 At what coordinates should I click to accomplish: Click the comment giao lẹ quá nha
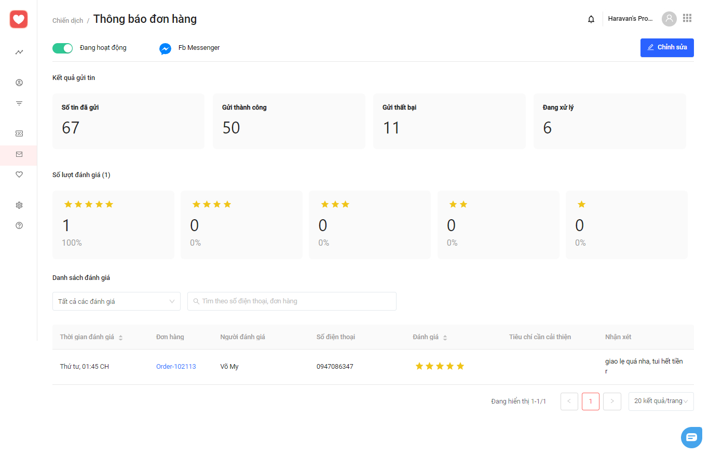coord(644,366)
